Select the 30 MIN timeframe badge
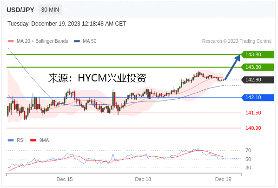Screen dimensions: 278x188 50,10
